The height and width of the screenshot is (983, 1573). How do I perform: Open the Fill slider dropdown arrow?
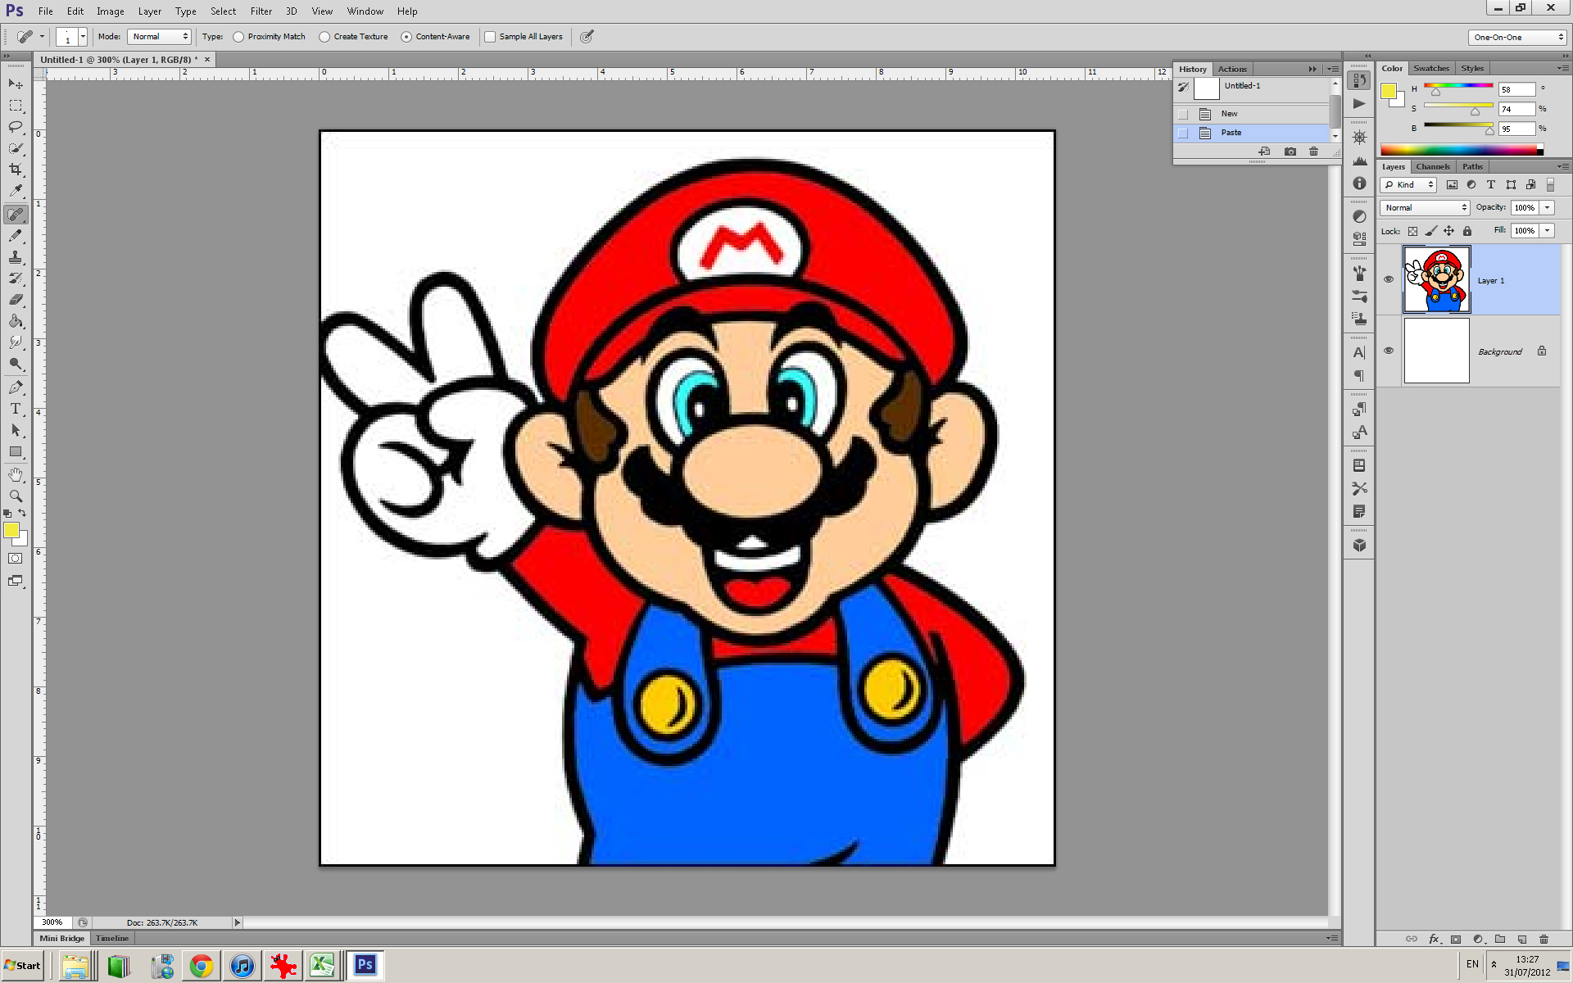(1548, 231)
